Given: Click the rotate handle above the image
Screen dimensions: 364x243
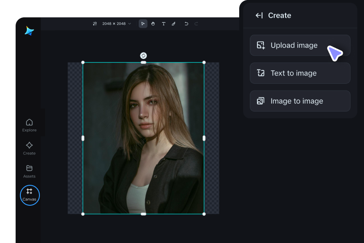Looking at the screenshot, I should click(x=143, y=56).
